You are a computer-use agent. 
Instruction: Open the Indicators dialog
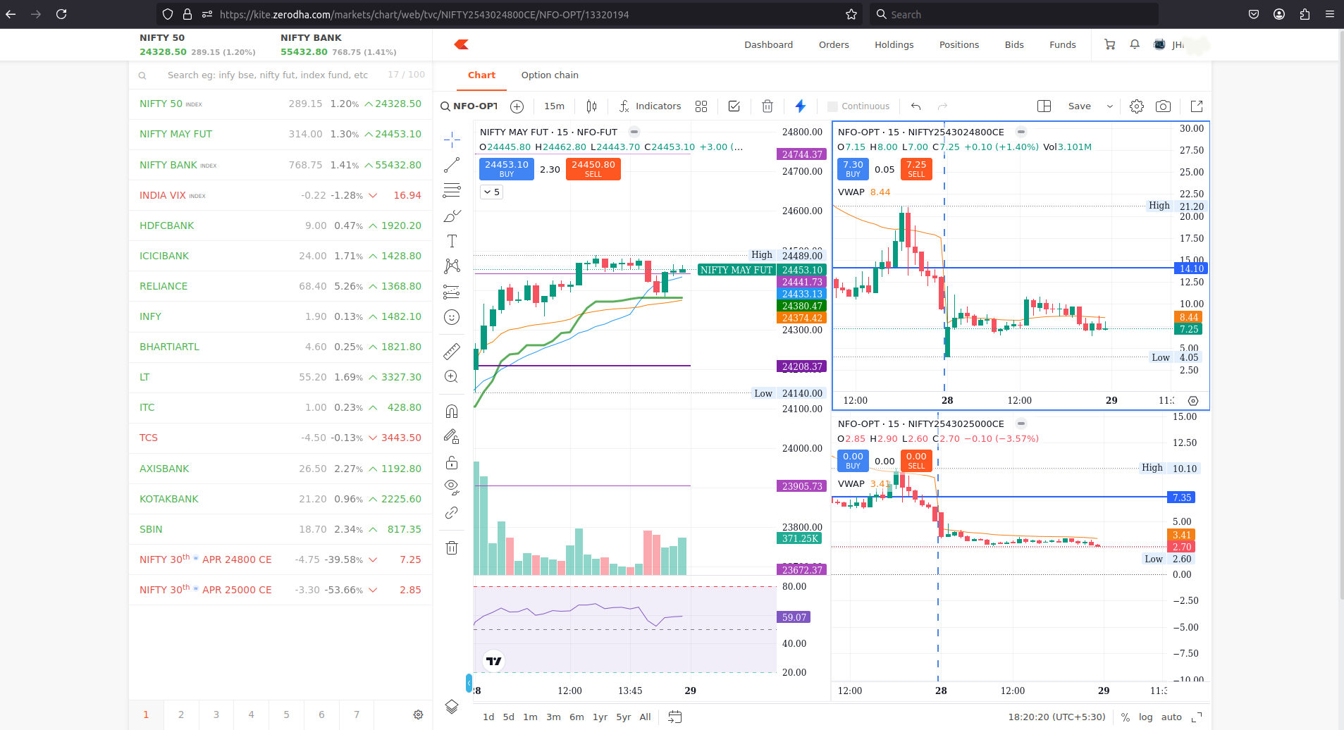pyautogui.click(x=650, y=106)
